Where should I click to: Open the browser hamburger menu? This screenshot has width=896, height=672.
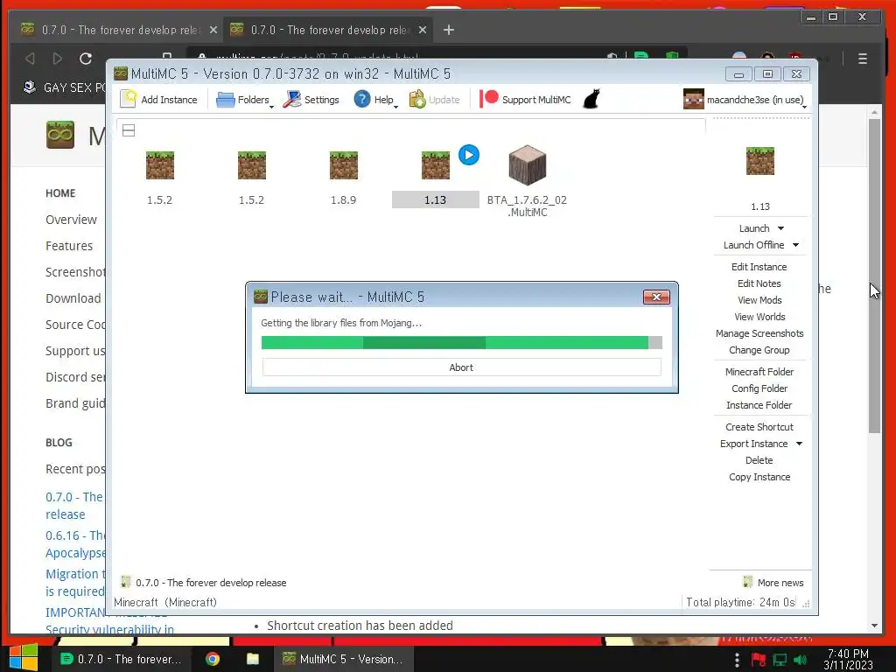click(x=862, y=59)
